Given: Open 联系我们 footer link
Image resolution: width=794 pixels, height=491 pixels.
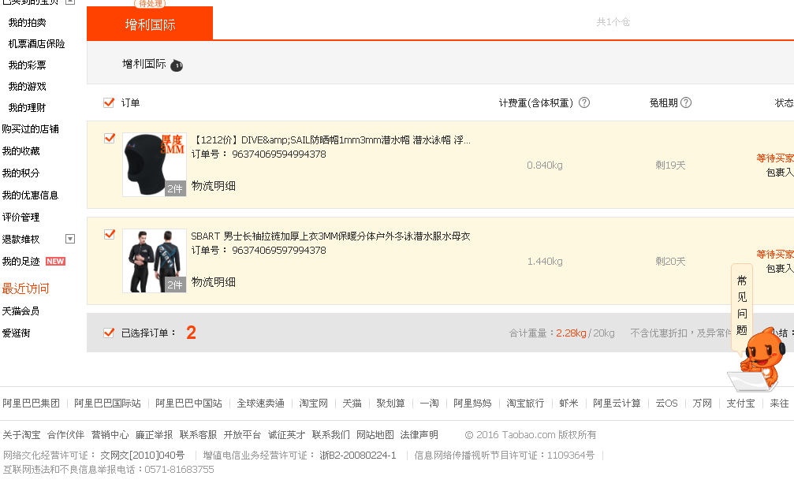Looking at the screenshot, I should click(x=330, y=435).
